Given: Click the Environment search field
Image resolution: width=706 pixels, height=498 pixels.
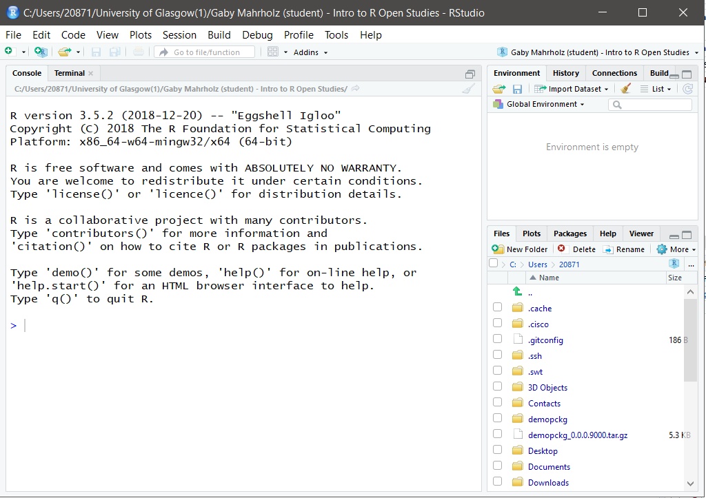Looking at the screenshot, I should (x=649, y=105).
